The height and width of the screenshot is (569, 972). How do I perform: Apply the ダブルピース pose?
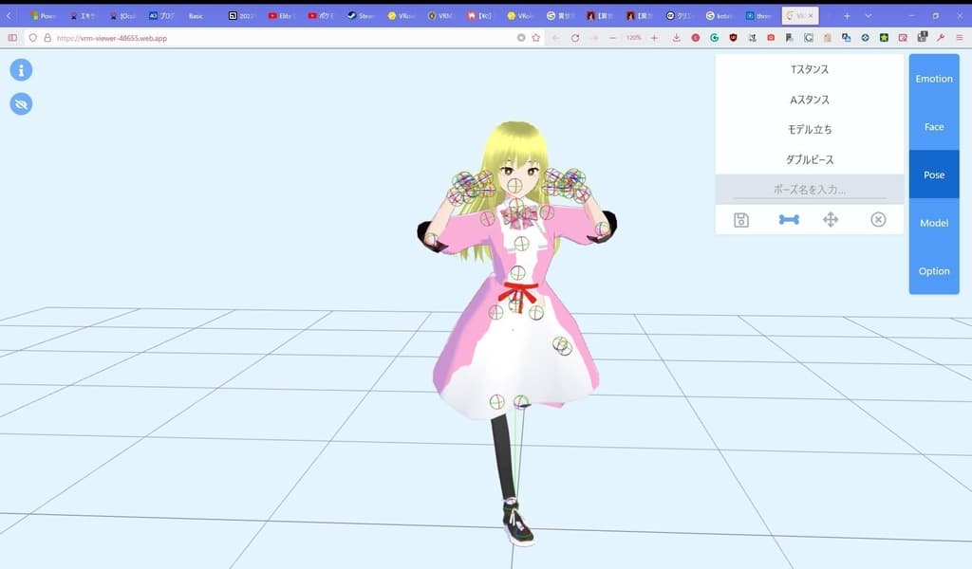810,159
